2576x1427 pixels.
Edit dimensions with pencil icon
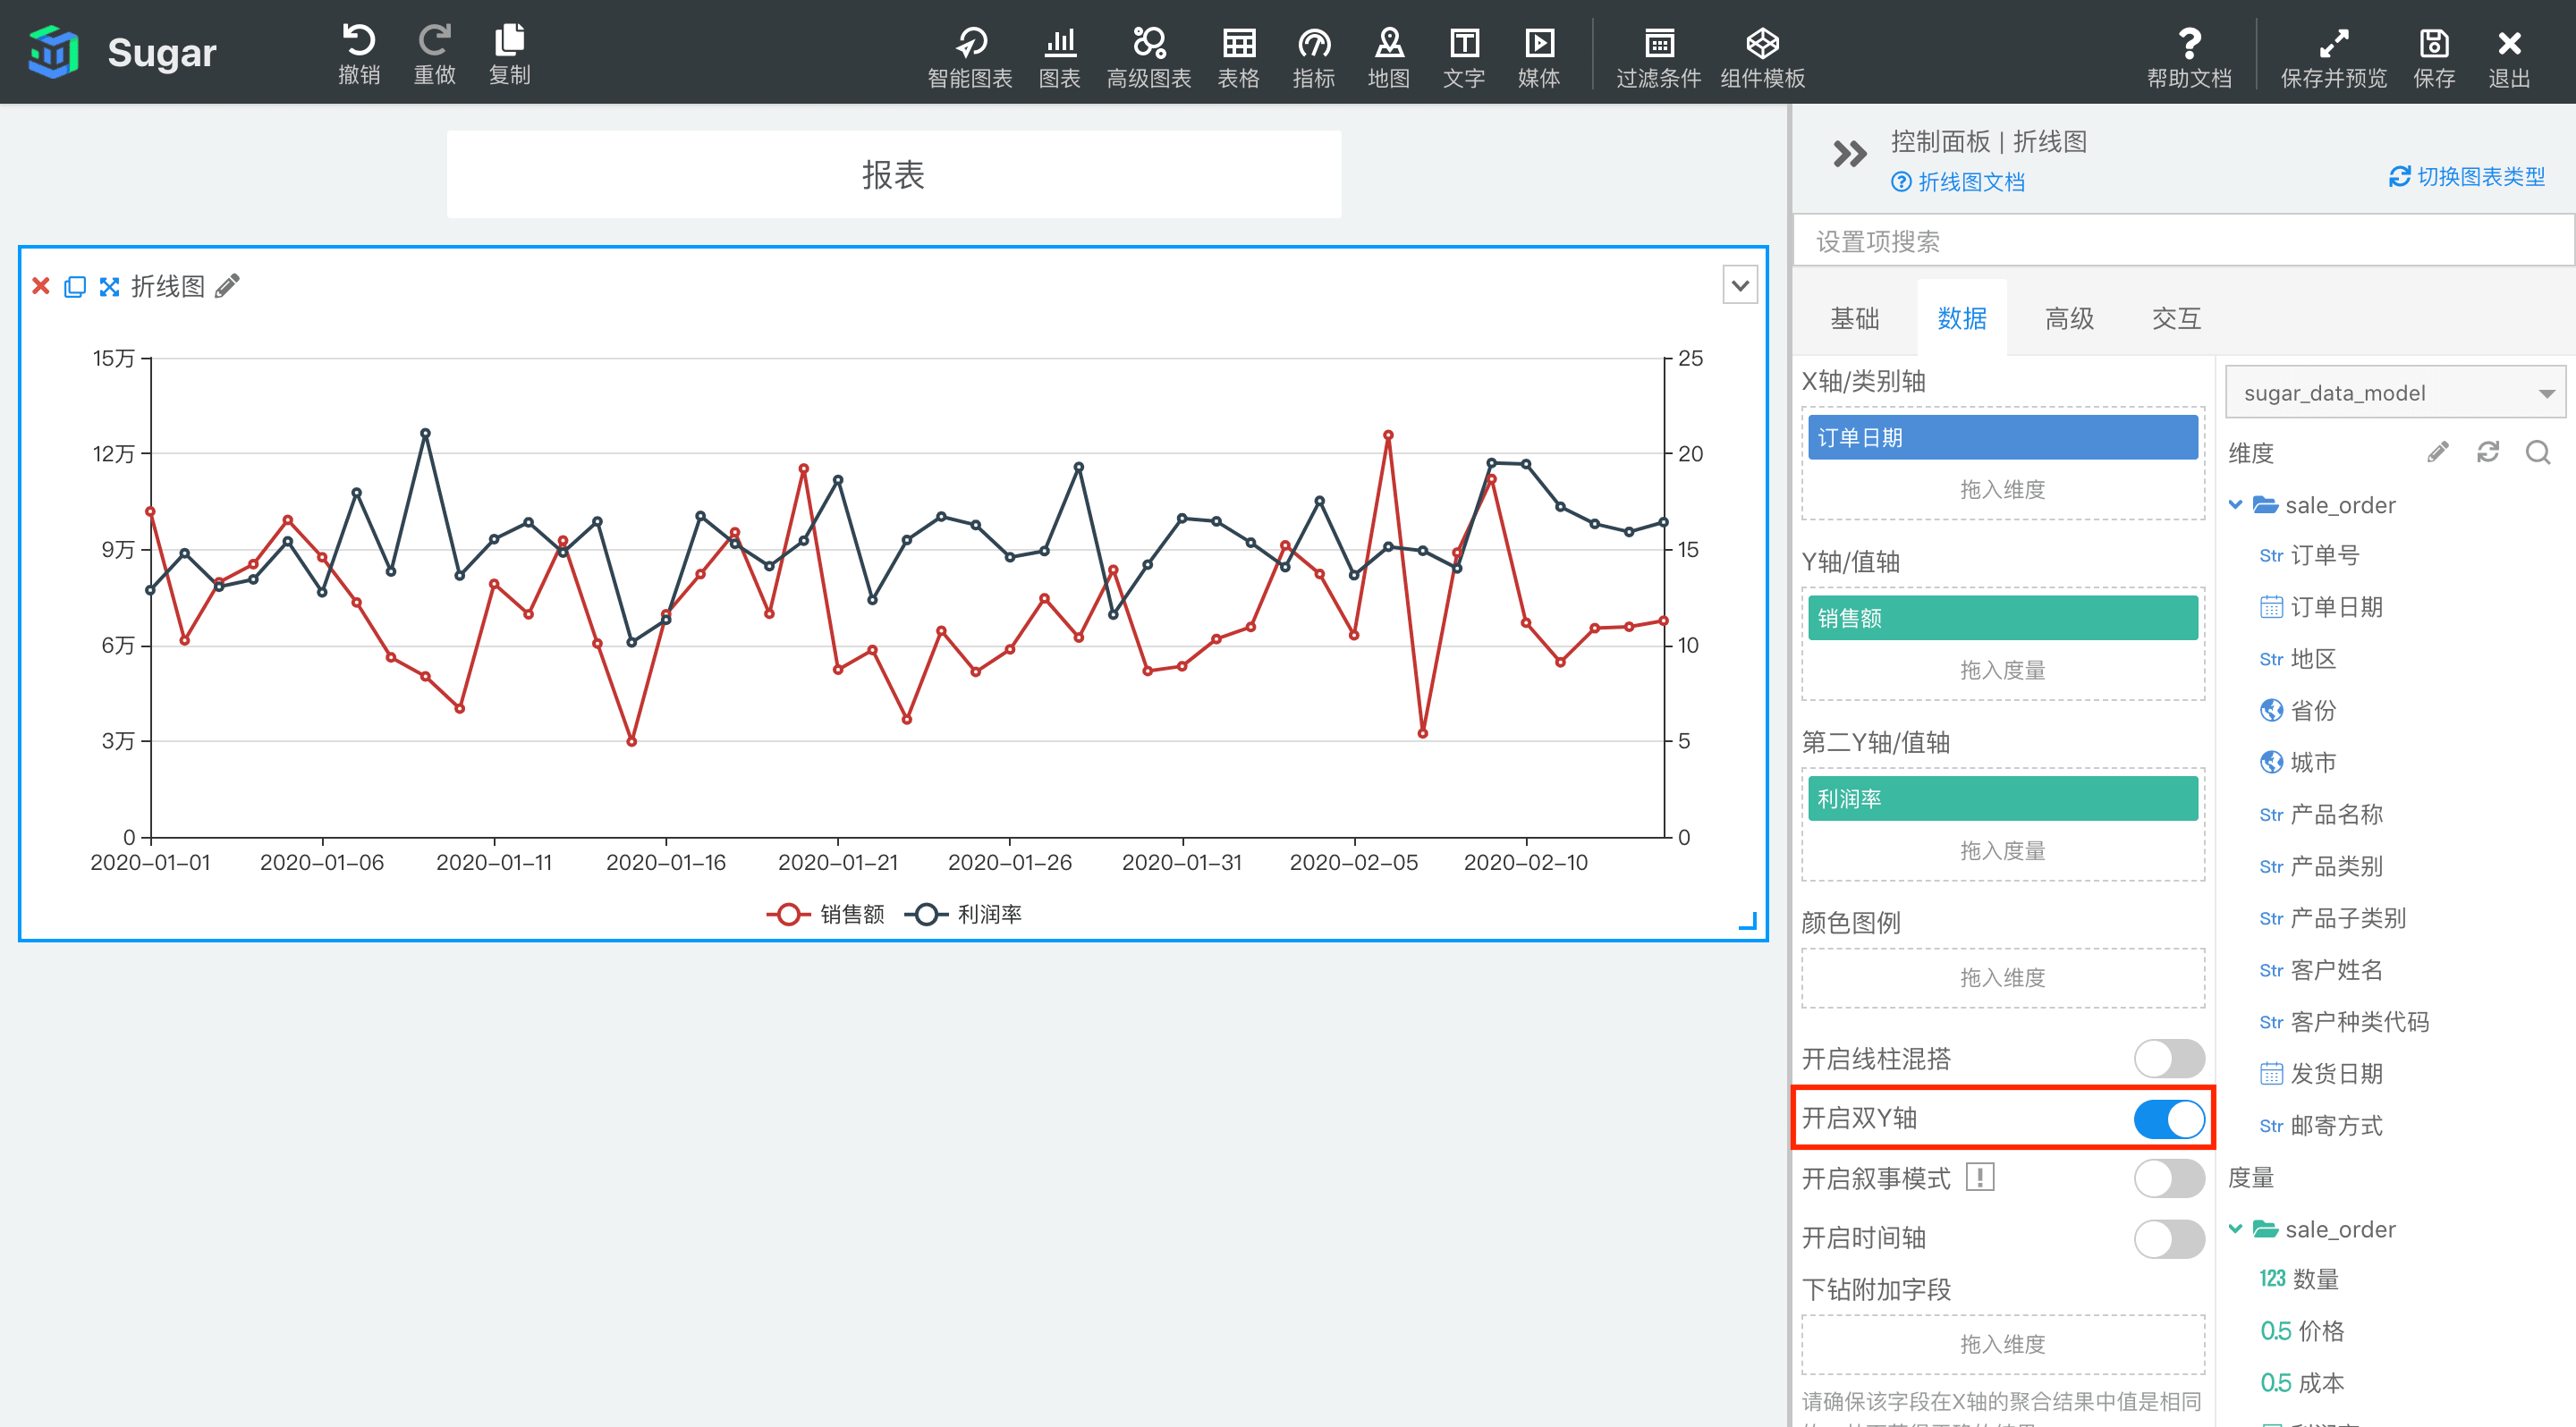pos(2437,452)
